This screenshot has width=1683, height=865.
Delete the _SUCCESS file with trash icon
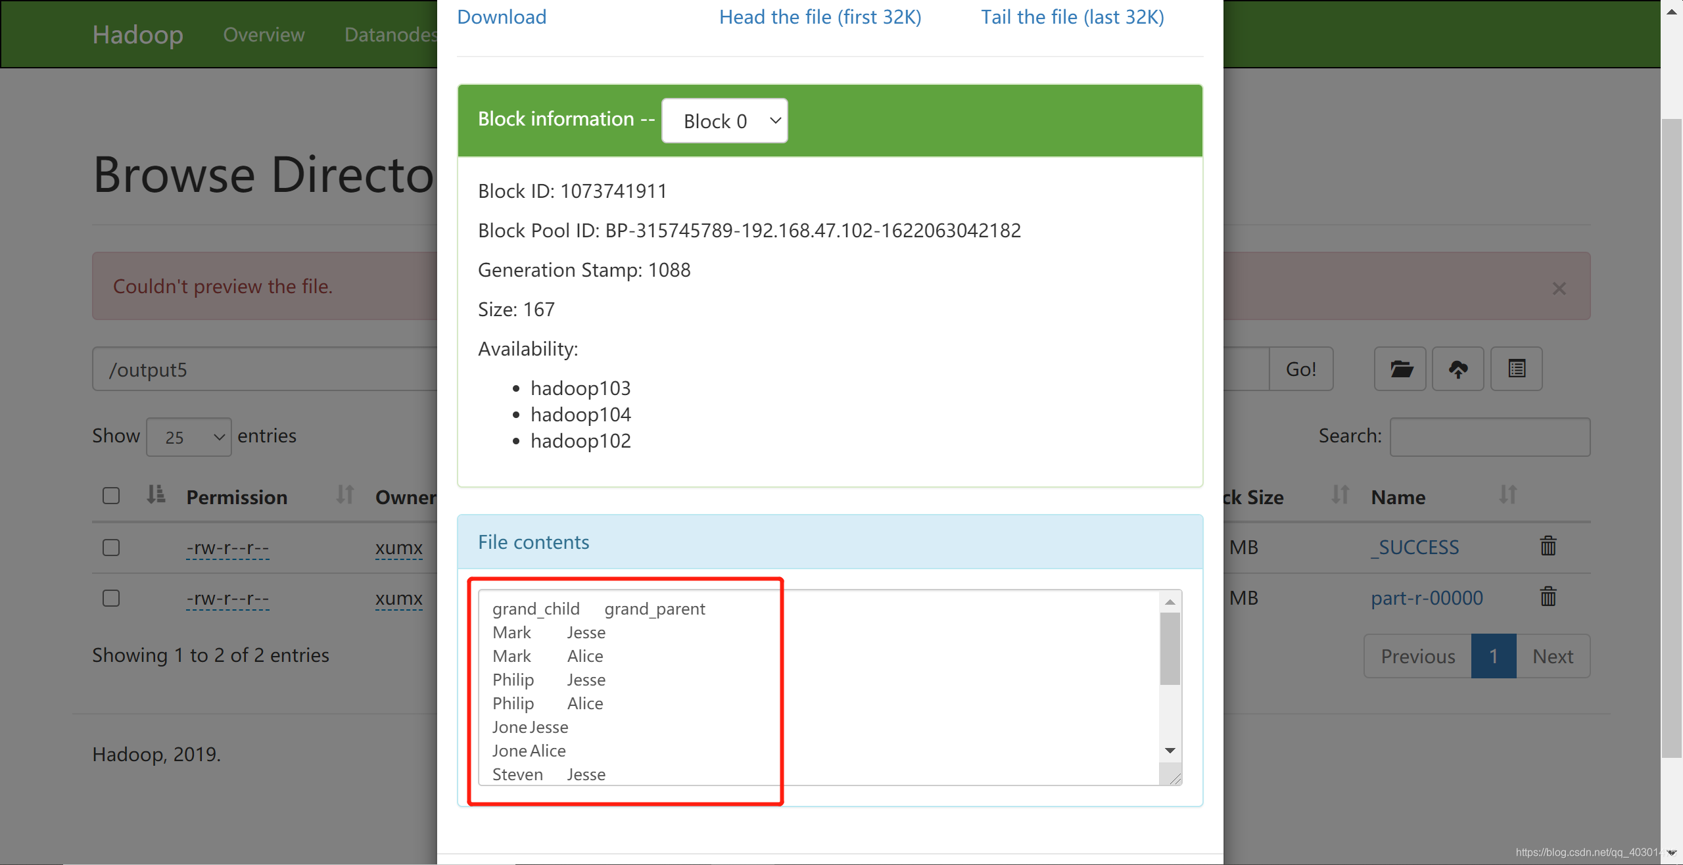(x=1548, y=546)
